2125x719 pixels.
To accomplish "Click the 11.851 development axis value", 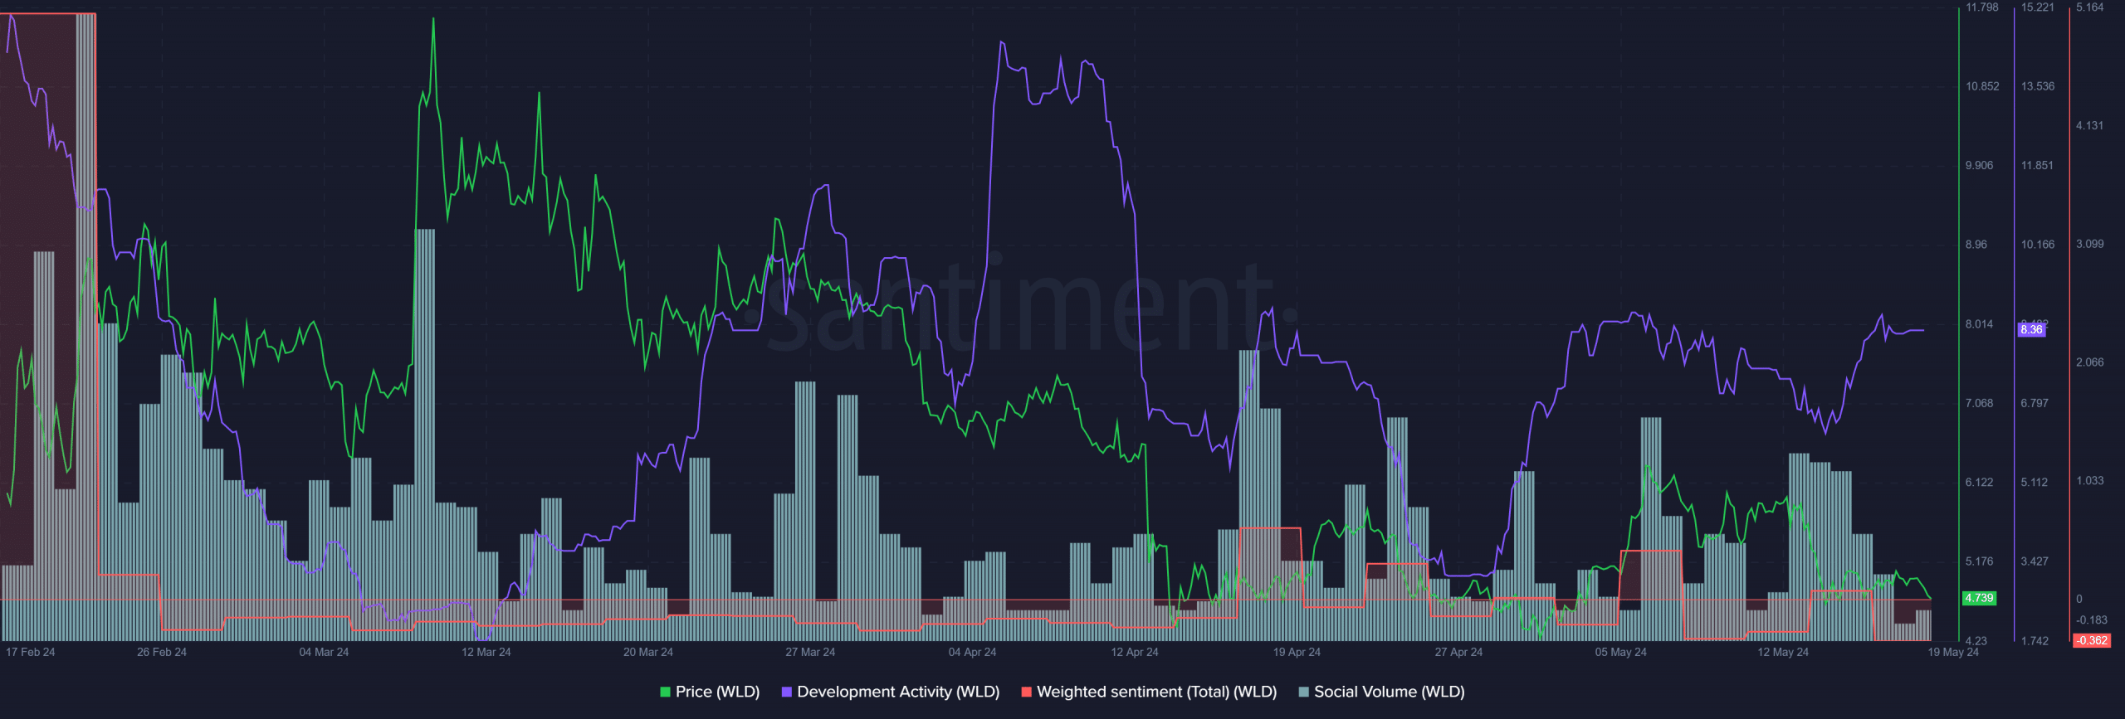I will [2038, 165].
